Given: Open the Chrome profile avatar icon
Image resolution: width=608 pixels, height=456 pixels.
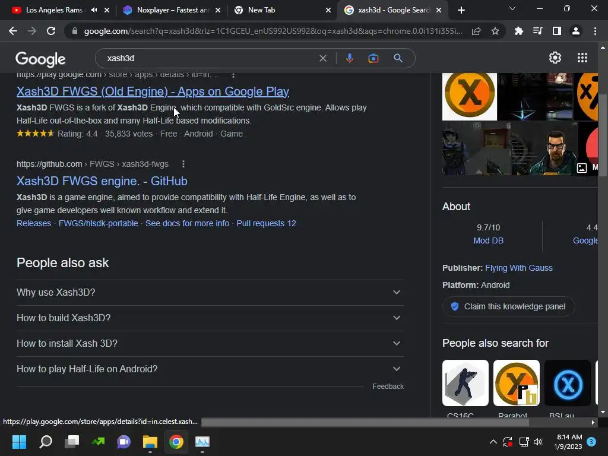Looking at the screenshot, I should pyautogui.click(x=576, y=31).
